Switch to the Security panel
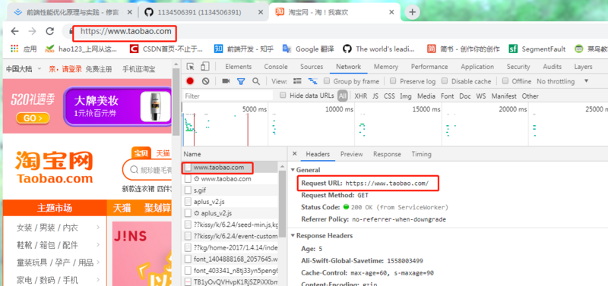 coord(518,67)
